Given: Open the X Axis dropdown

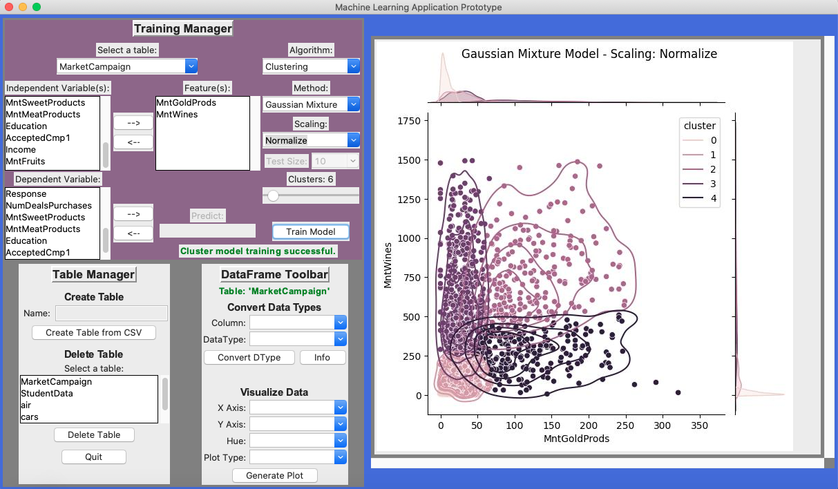Looking at the screenshot, I should pyautogui.click(x=298, y=407).
